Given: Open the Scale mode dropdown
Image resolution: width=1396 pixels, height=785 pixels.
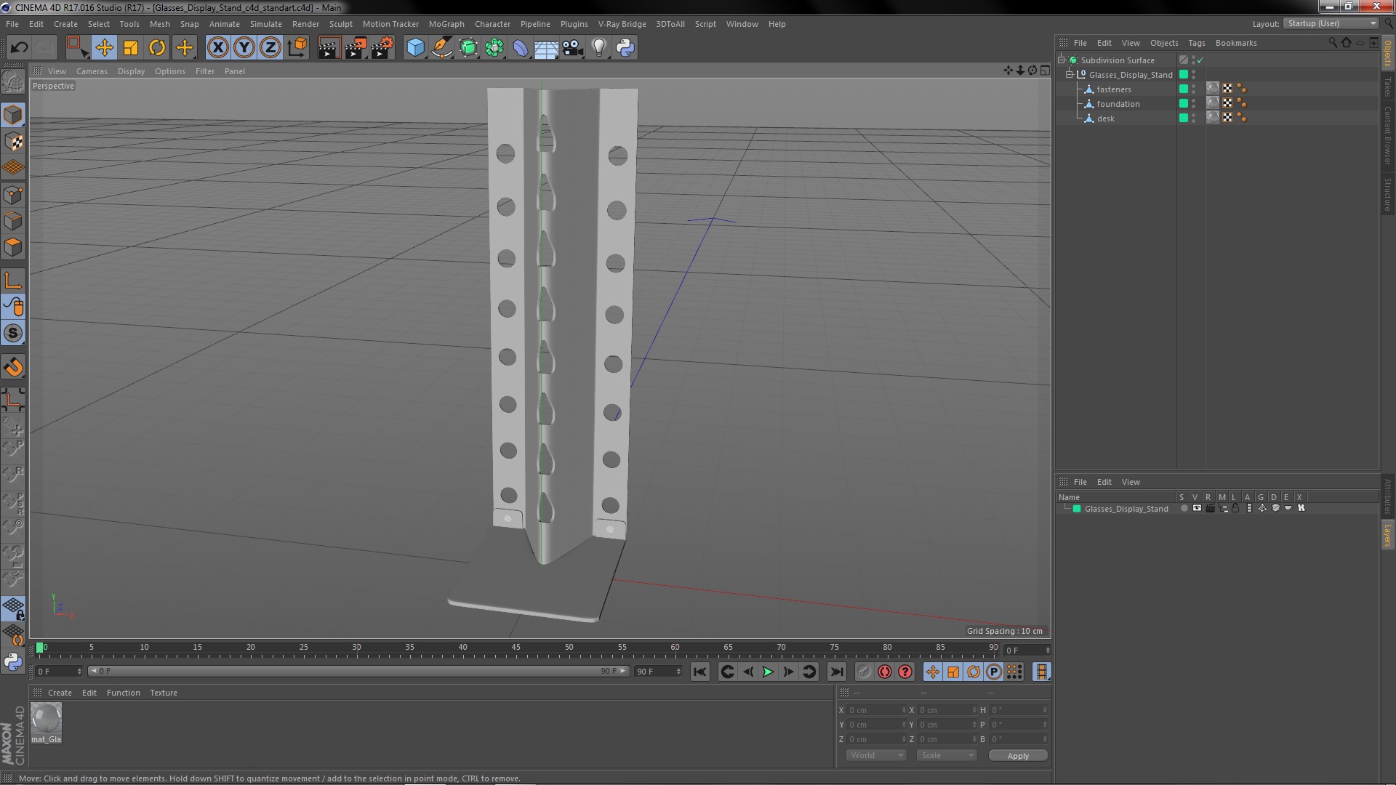Looking at the screenshot, I should (946, 755).
